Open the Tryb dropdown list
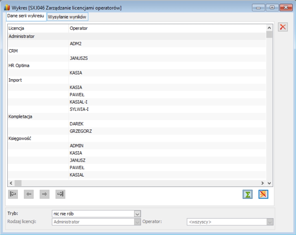 [x=137, y=214]
